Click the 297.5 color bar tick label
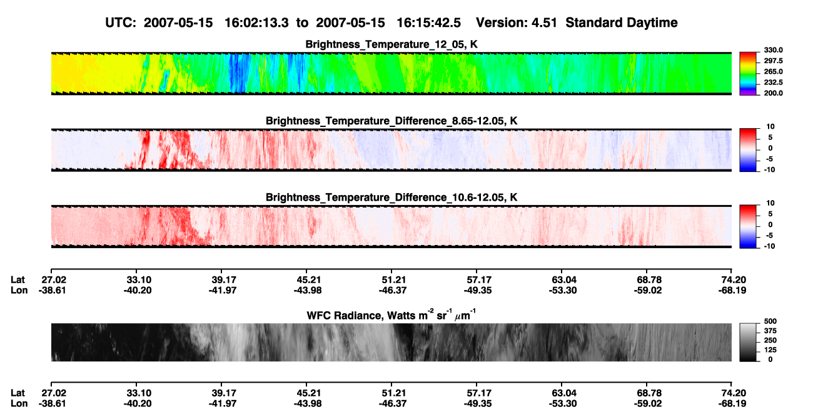This screenshot has height=417, width=813. point(774,61)
